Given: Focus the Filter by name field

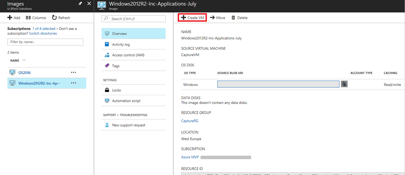Looking at the screenshot, I should 45,42.
